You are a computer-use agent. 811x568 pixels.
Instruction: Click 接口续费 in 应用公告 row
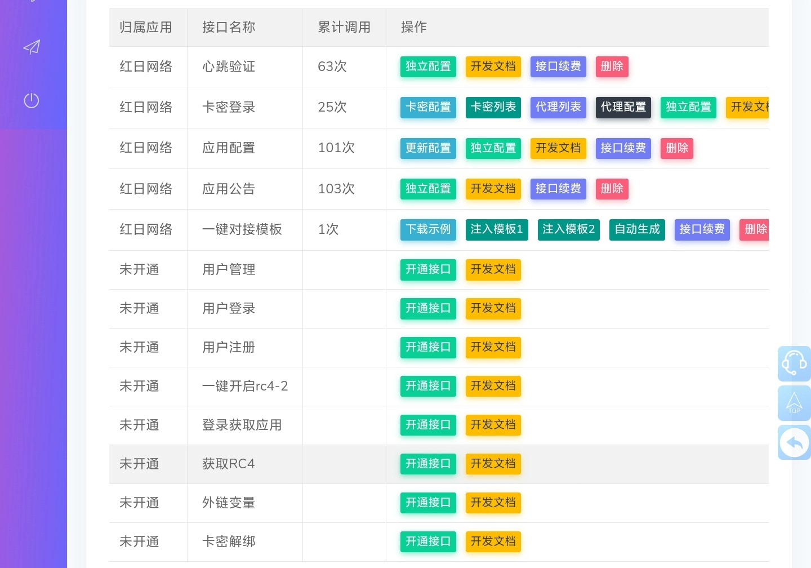(558, 189)
